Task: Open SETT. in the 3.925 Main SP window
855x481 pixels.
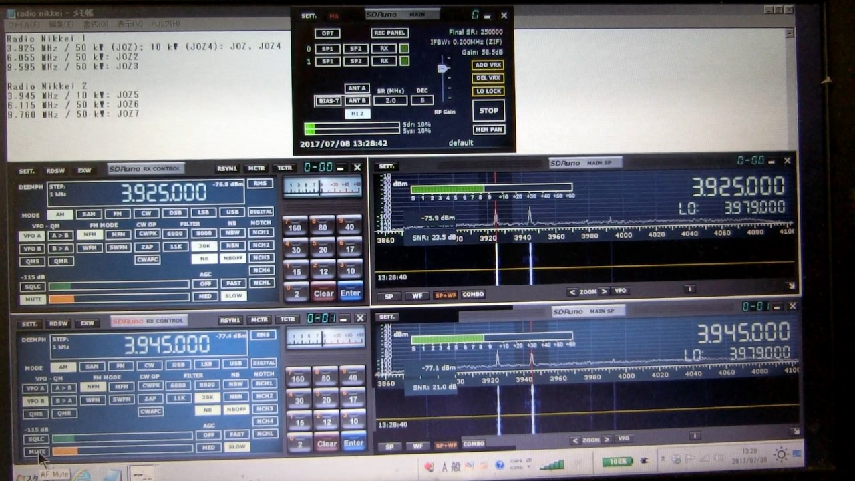Action: pos(387,166)
